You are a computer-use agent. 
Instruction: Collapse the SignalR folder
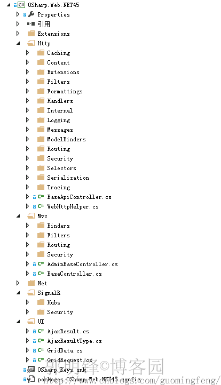click(18, 293)
